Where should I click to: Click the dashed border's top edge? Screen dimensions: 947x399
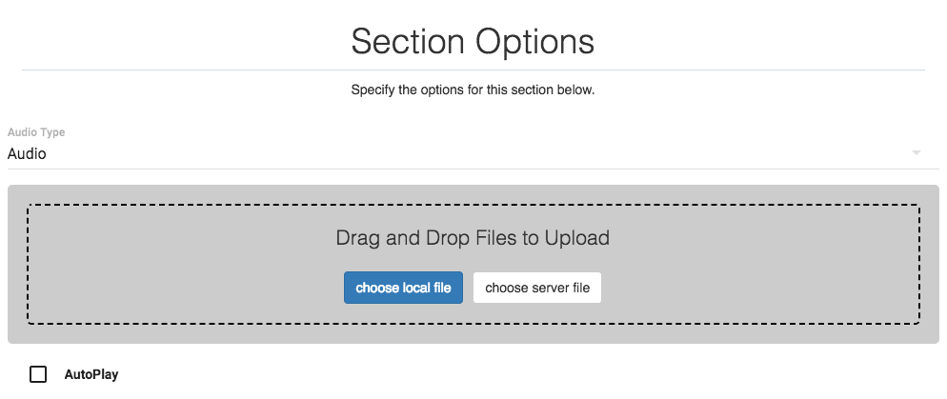473,205
